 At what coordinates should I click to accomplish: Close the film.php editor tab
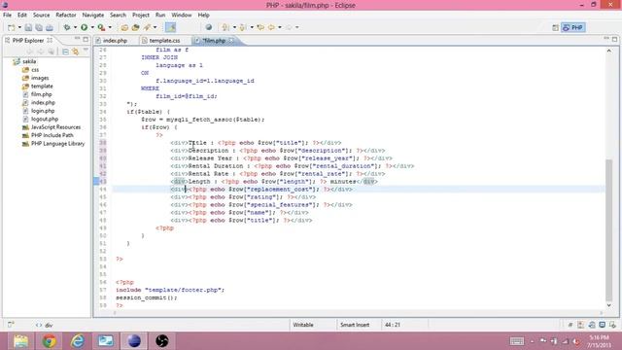231,41
